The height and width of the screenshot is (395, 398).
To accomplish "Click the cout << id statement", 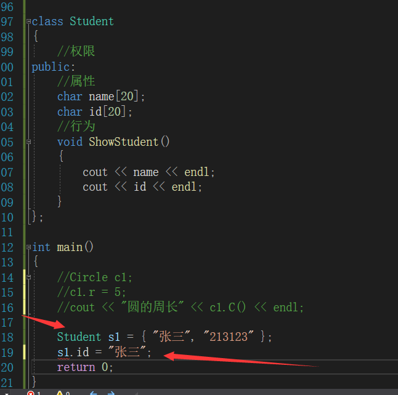I will [142, 187].
